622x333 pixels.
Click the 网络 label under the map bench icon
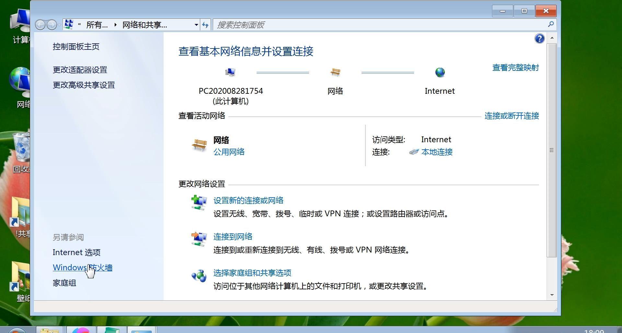click(x=335, y=91)
